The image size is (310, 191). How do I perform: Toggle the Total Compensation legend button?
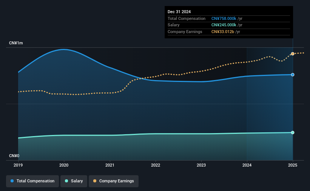32,181
